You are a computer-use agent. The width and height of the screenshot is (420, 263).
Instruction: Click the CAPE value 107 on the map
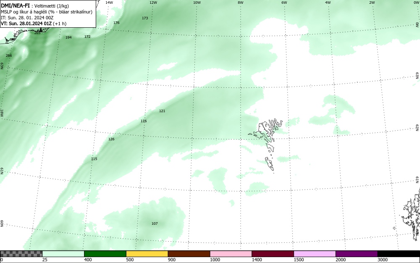155,224
